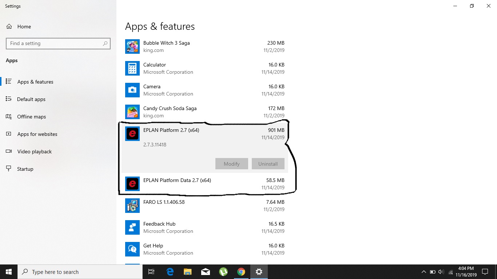
Task: Show hidden tray icons chevron
Action: [x=424, y=272]
